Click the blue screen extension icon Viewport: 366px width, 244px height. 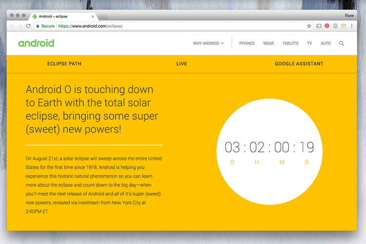pos(335,26)
